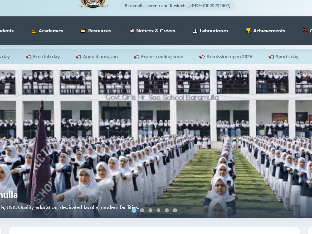
Task: Go to the fifth carousel slide dot
Action: [167, 210]
